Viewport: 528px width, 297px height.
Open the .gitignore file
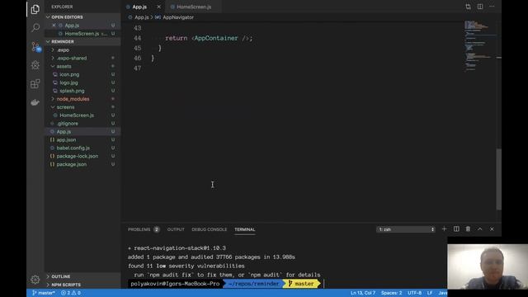[68, 124]
